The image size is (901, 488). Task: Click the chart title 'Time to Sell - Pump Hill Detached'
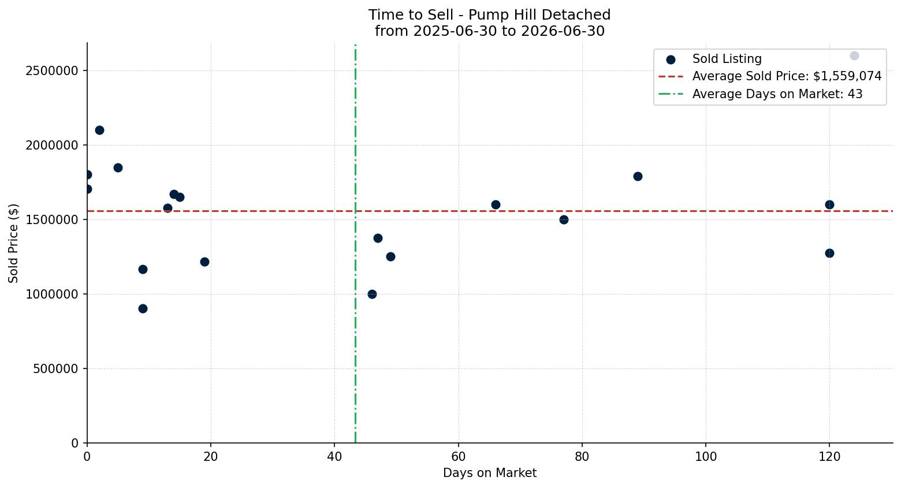pyautogui.click(x=489, y=15)
